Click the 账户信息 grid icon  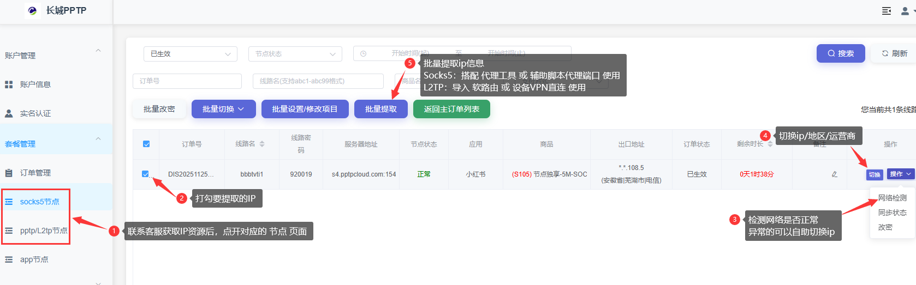[9, 84]
